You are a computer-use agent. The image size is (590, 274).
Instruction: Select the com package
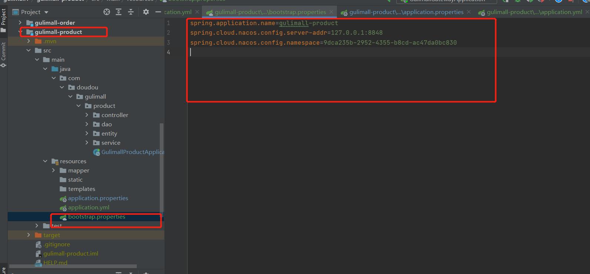74,78
